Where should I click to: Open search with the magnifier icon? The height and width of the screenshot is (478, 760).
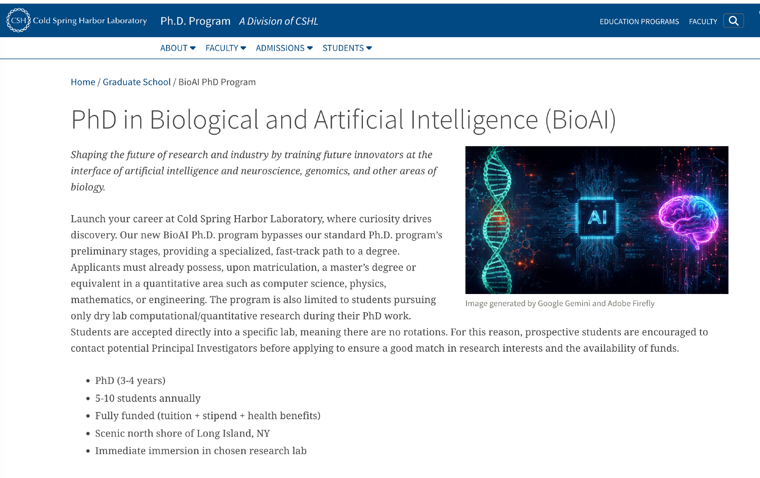point(733,21)
